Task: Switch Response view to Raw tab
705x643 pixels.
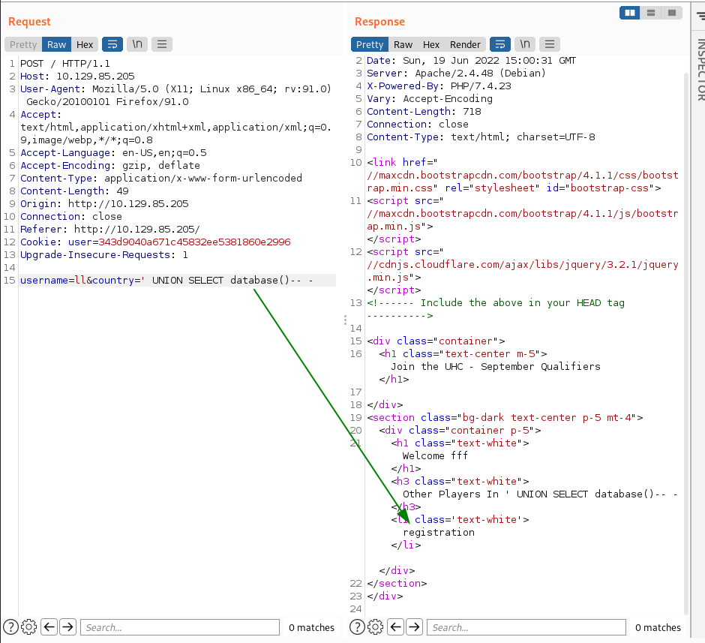Action: pos(403,44)
